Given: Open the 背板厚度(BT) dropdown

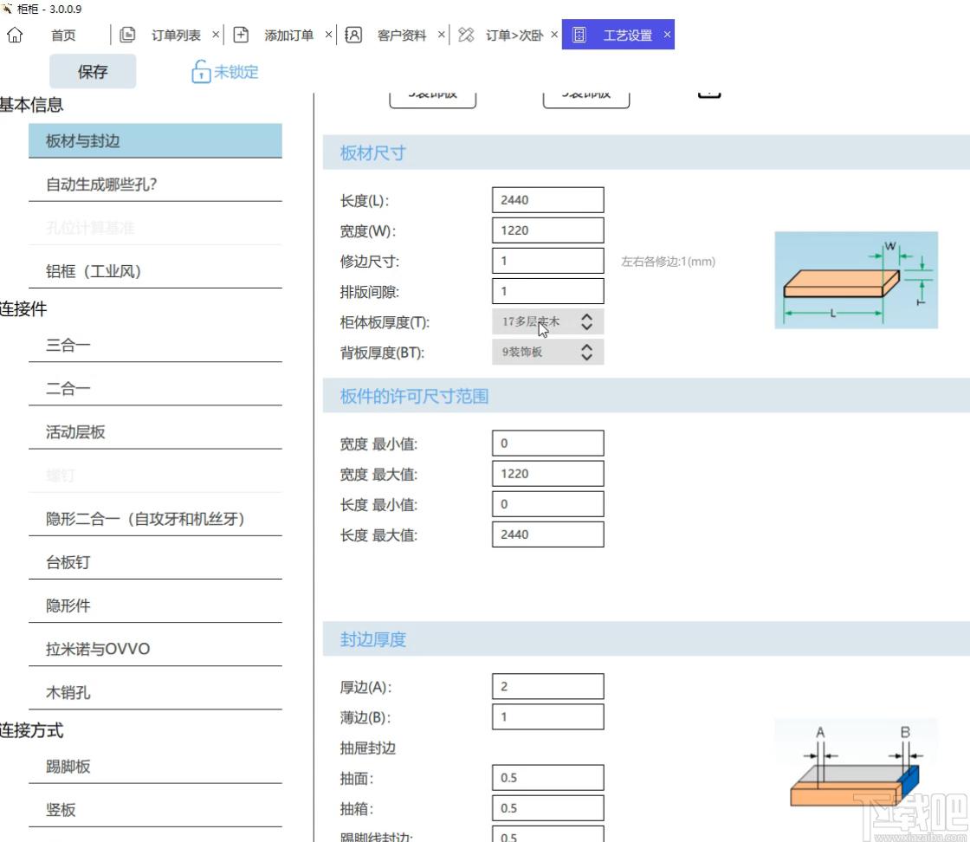Looking at the screenshot, I should [547, 352].
